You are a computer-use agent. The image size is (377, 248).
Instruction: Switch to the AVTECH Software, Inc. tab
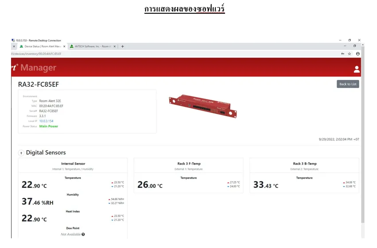click(x=91, y=46)
